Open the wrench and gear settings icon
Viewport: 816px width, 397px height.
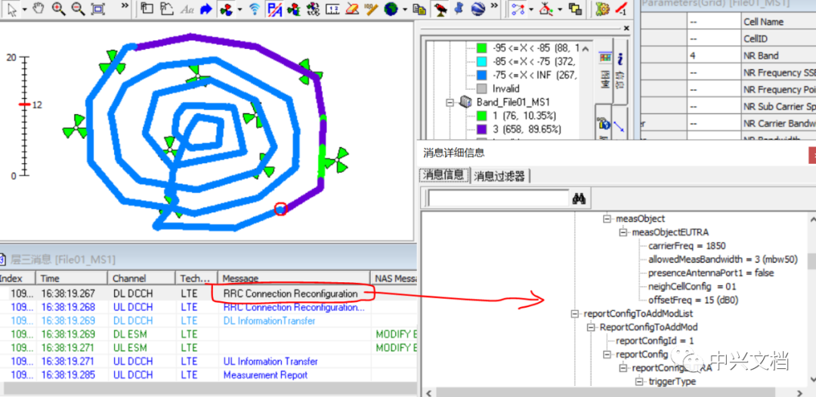pos(603,9)
